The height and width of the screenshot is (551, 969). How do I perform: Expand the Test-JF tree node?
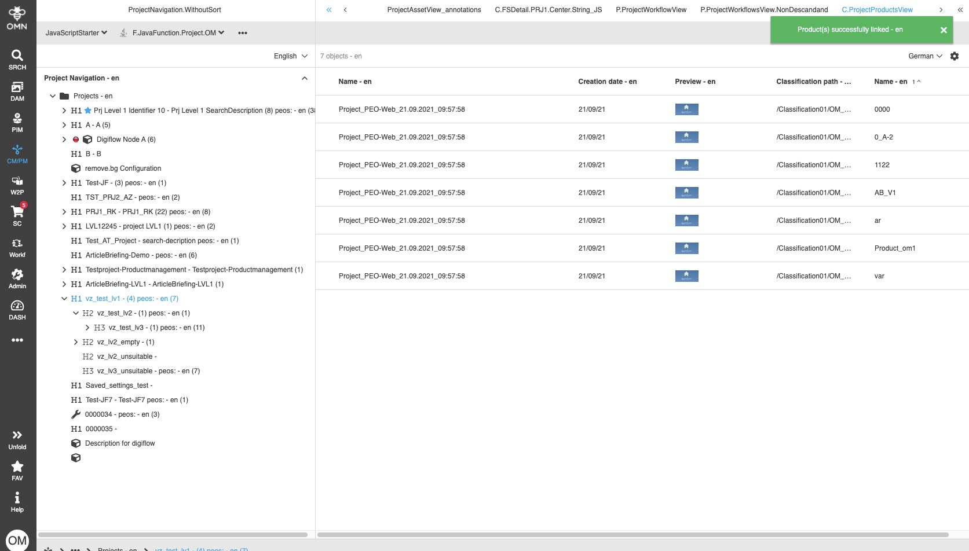(64, 182)
